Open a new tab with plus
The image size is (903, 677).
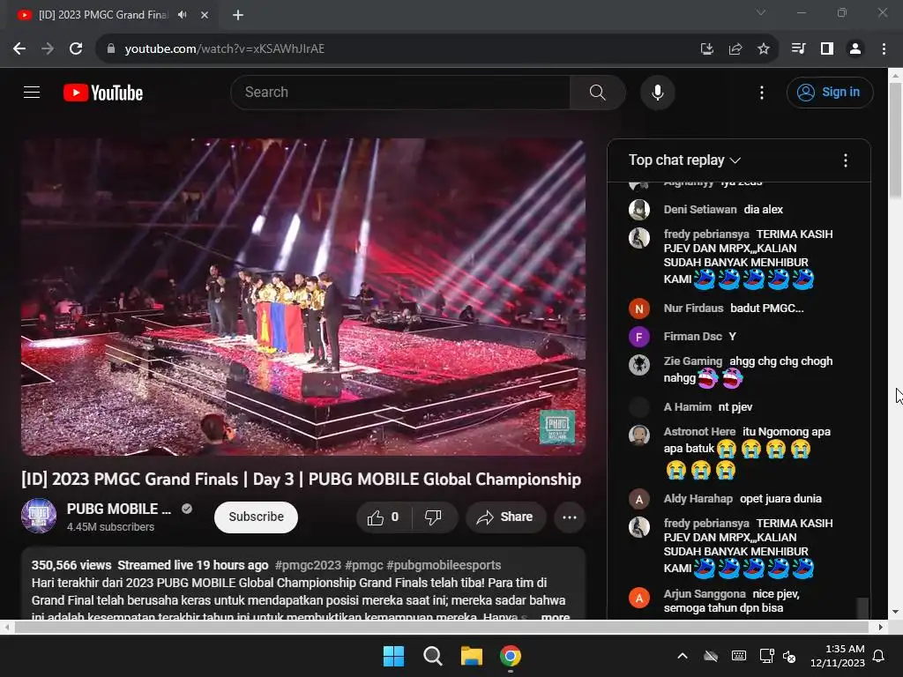(238, 15)
